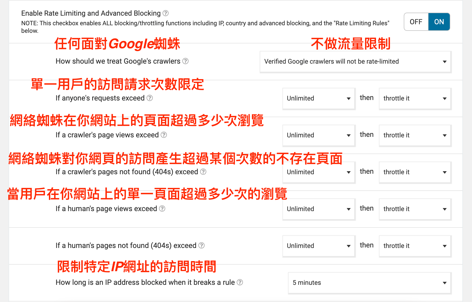Click help icon for crawler's 404s exceed
This screenshot has height=302, width=472.
click(203, 172)
